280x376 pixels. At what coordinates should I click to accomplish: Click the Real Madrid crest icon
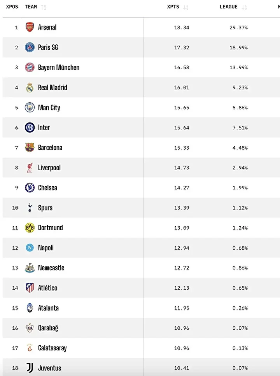30,87
